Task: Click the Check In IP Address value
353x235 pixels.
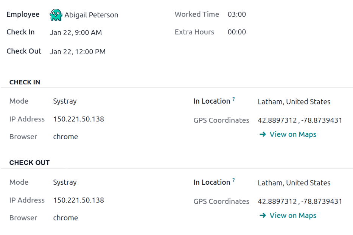Action: 78,119
